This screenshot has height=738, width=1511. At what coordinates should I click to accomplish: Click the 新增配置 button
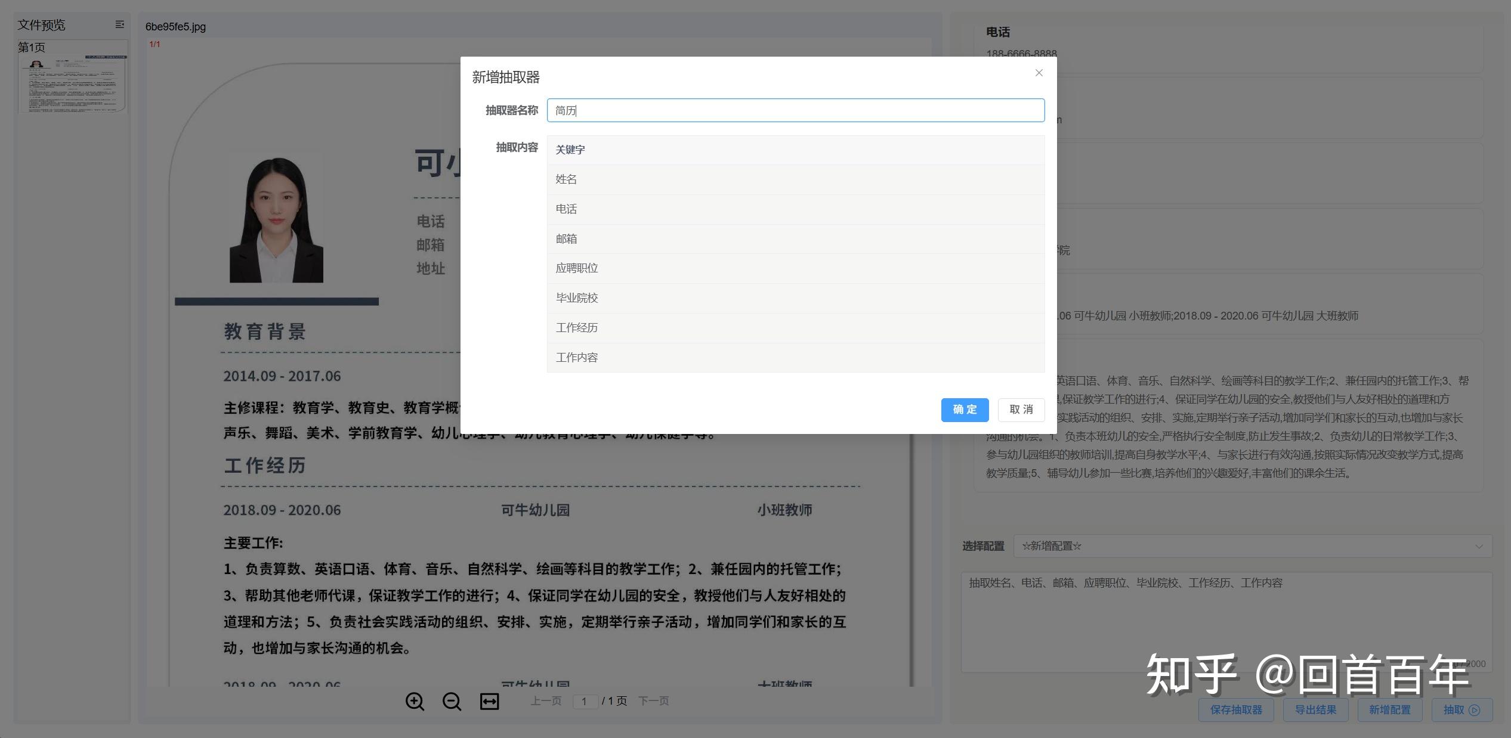1389,710
